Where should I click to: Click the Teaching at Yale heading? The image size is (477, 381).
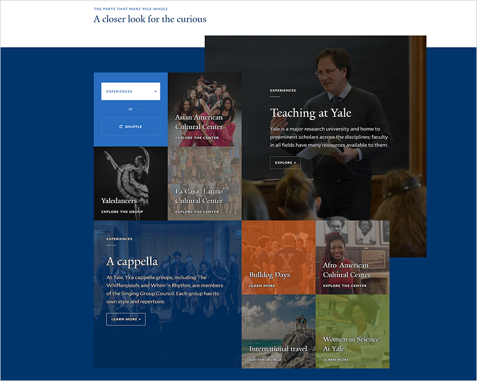[311, 113]
